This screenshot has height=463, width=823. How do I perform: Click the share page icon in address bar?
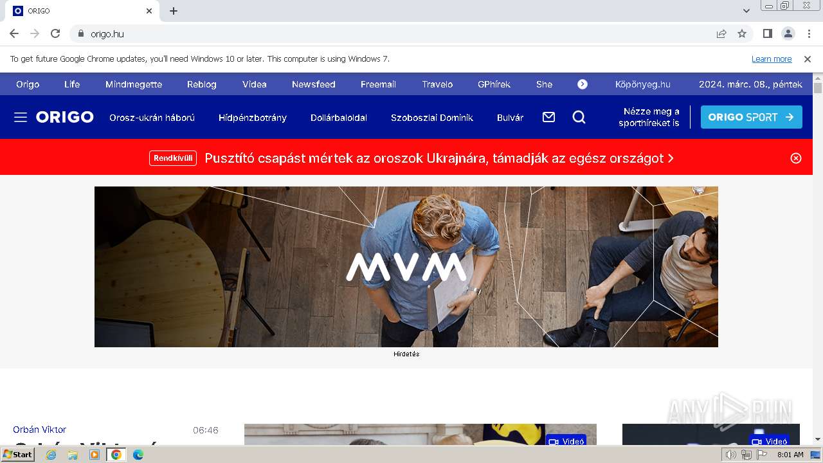pyautogui.click(x=721, y=33)
